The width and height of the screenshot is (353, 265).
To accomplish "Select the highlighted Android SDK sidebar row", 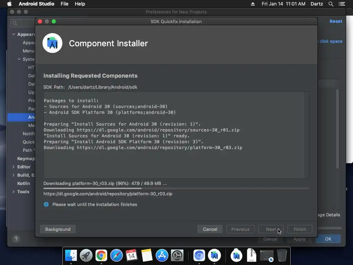I will [21, 117].
